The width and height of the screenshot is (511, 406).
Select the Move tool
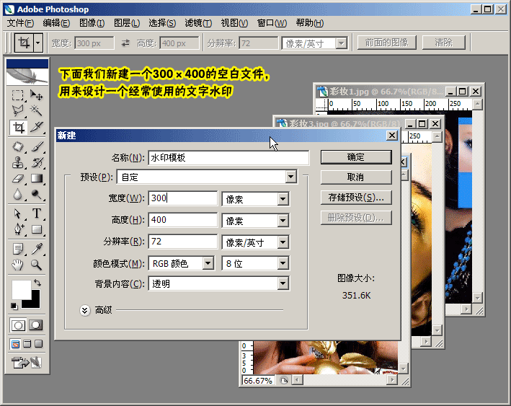[36, 95]
